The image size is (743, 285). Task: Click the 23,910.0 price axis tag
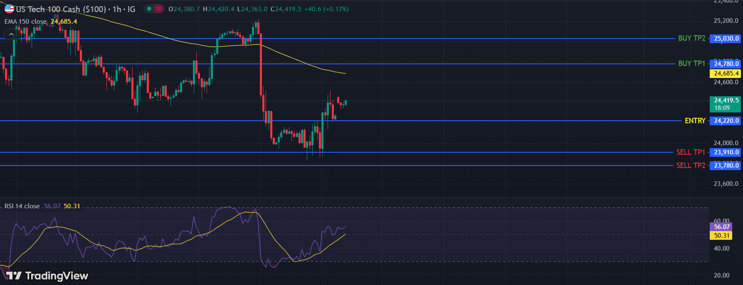coord(726,152)
